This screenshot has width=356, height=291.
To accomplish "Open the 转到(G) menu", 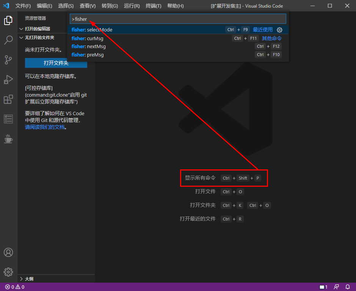I will (110, 6).
